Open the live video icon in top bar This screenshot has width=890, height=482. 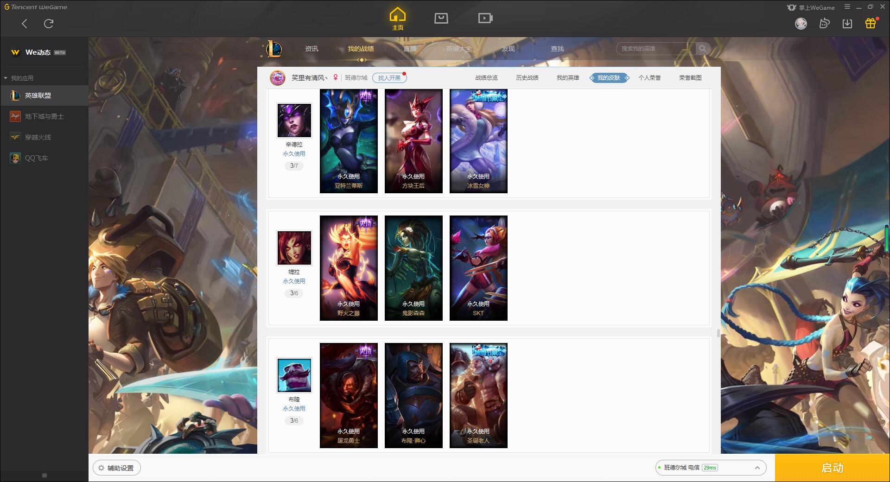tap(485, 19)
